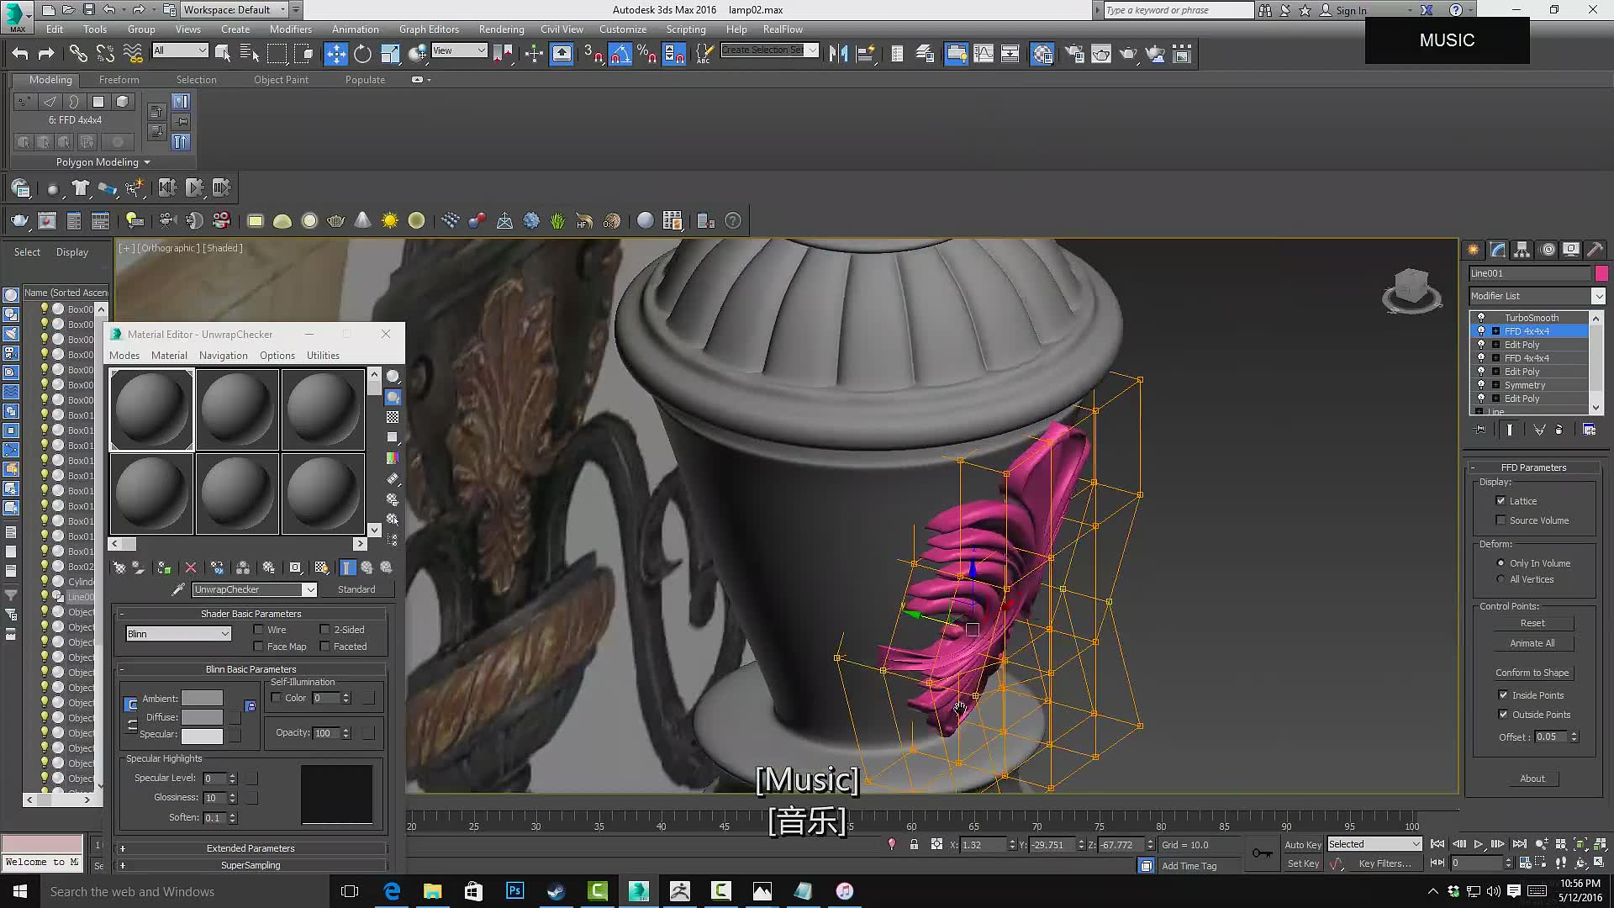Viewport: 1614px width, 908px height.
Task: Click the Sunlight icon in creation toolbar
Action: [x=390, y=220]
